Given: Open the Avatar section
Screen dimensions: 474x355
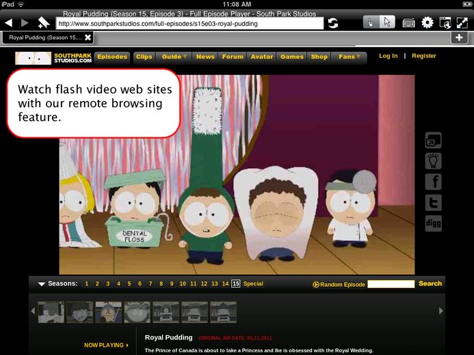Looking at the screenshot, I should click(x=262, y=57).
